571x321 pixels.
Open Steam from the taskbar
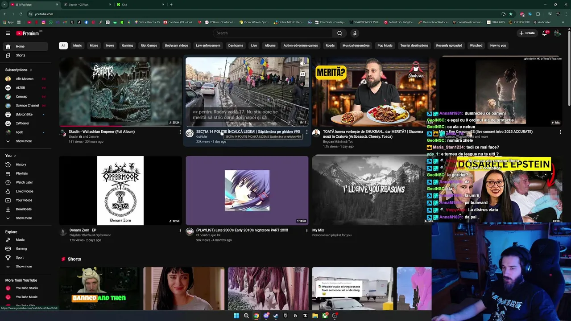point(276,316)
